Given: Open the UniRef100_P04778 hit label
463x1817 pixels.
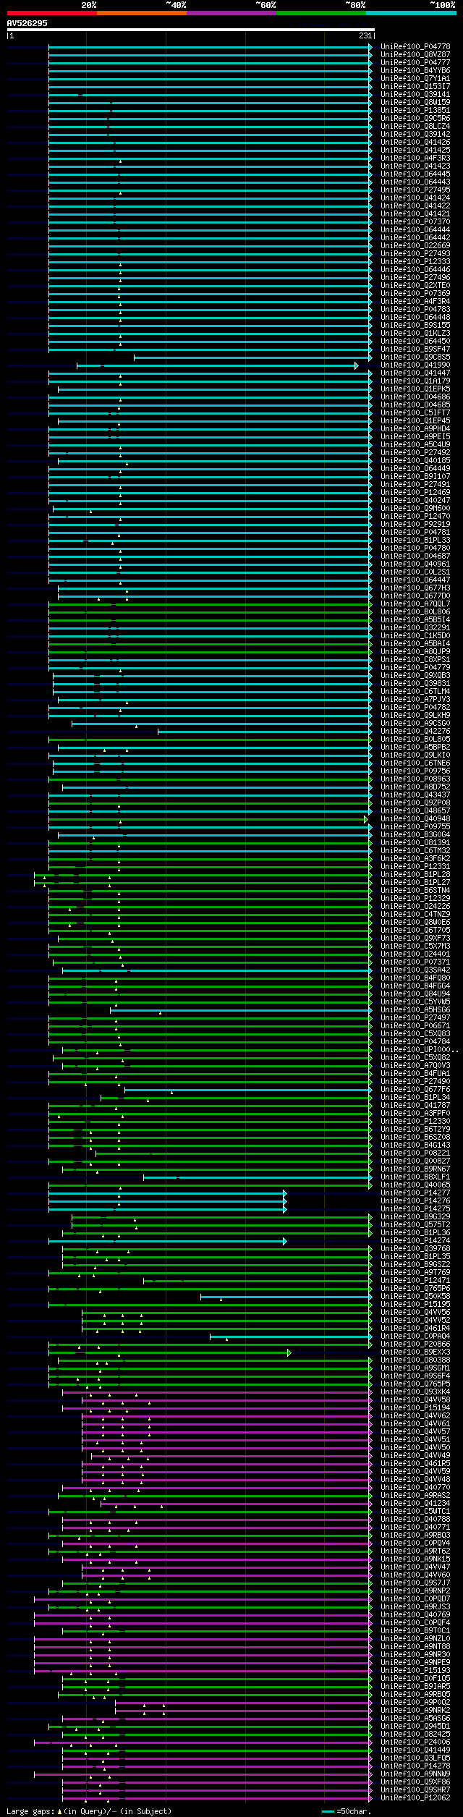Looking at the screenshot, I should [x=415, y=46].
